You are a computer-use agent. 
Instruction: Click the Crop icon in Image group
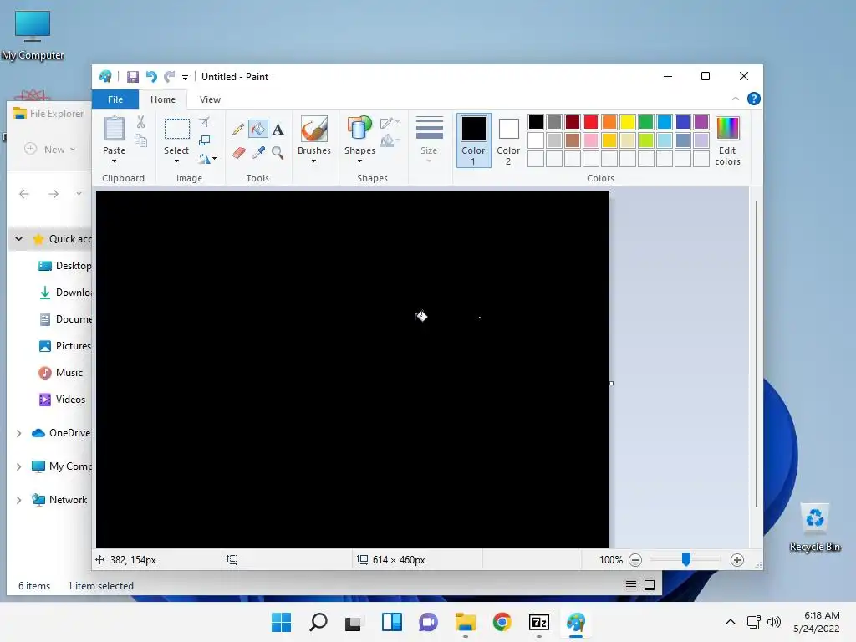204,122
